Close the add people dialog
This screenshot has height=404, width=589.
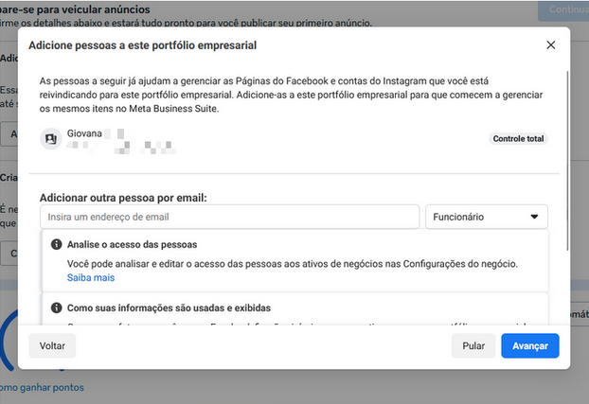551,44
